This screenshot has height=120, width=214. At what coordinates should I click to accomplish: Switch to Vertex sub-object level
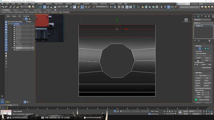[x=197, y=48]
